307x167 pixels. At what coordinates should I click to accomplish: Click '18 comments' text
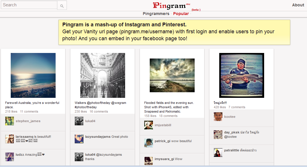[x=168, y=116]
